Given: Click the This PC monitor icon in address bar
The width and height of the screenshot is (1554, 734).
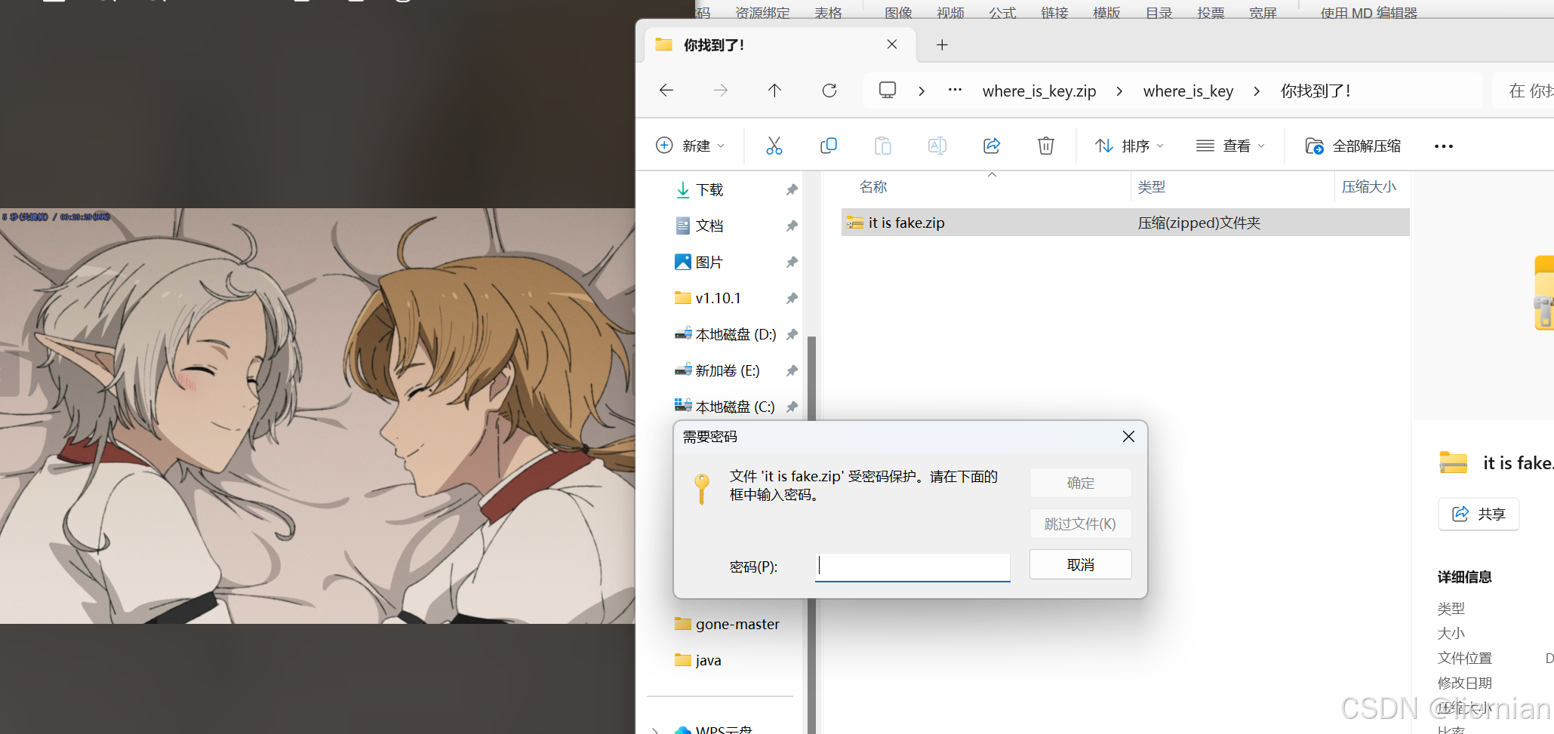Looking at the screenshot, I should pos(888,91).
